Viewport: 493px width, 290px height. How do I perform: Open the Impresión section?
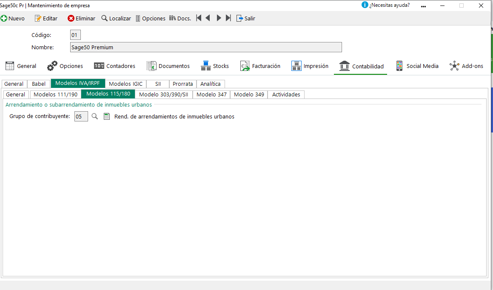[x=310, y=66]
